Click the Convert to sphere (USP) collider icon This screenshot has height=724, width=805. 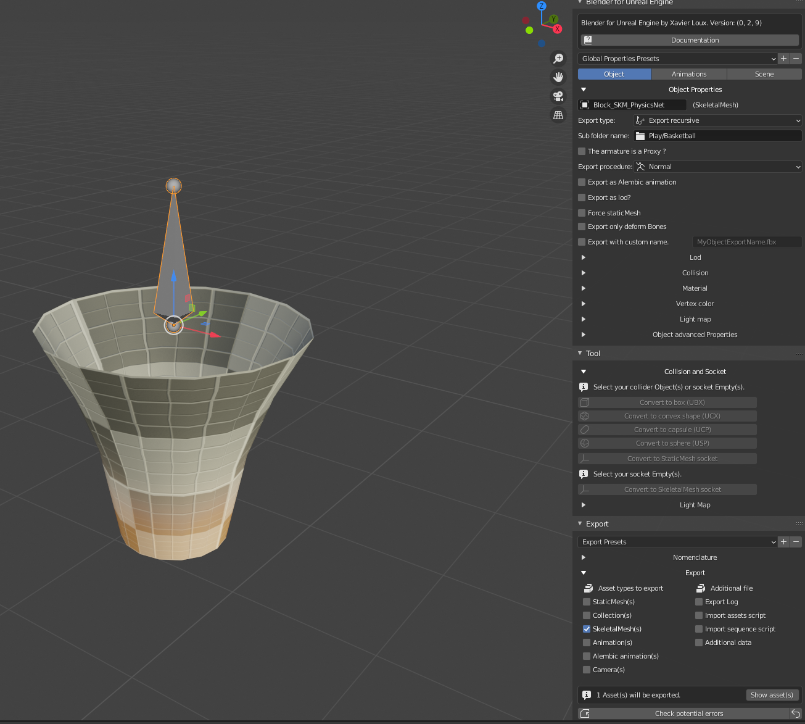point(585,443)
